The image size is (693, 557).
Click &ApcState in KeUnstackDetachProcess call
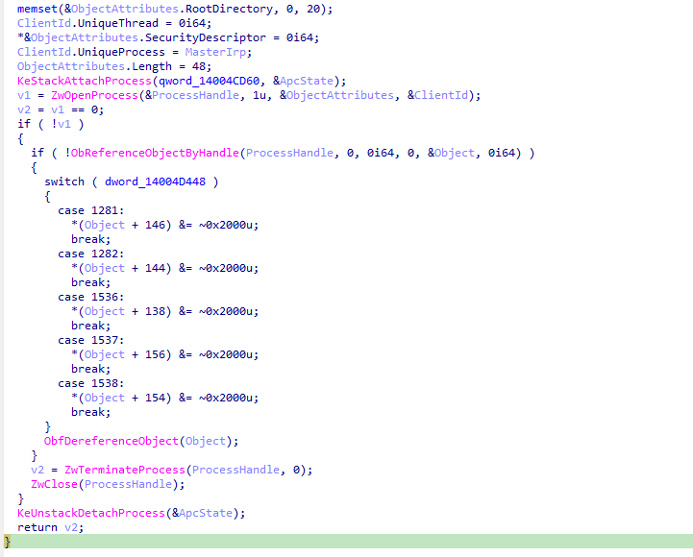click(203, 513)
